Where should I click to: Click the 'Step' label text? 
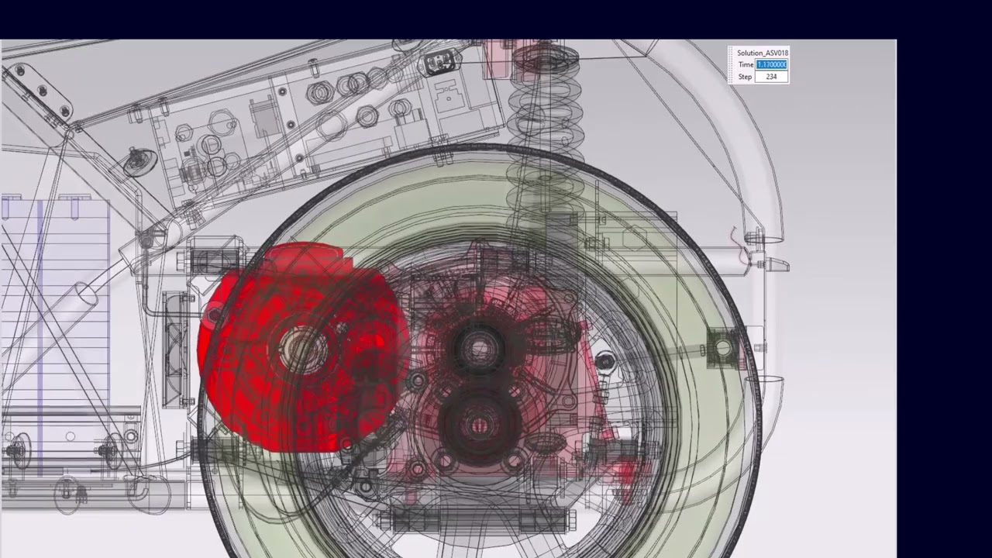[745, 77]
